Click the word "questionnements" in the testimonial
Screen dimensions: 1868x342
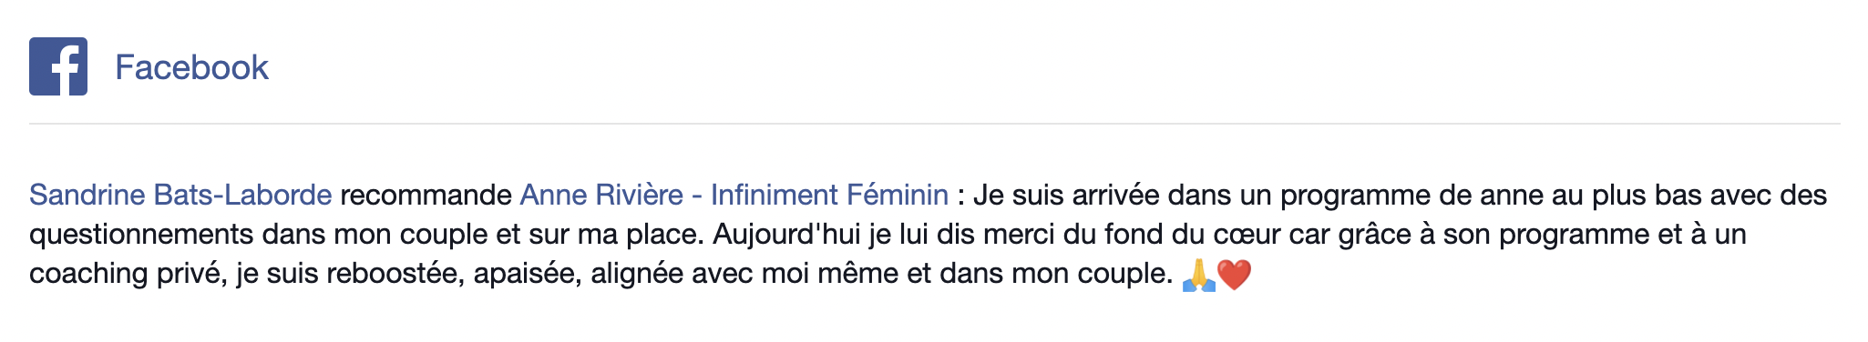[142, 235]
